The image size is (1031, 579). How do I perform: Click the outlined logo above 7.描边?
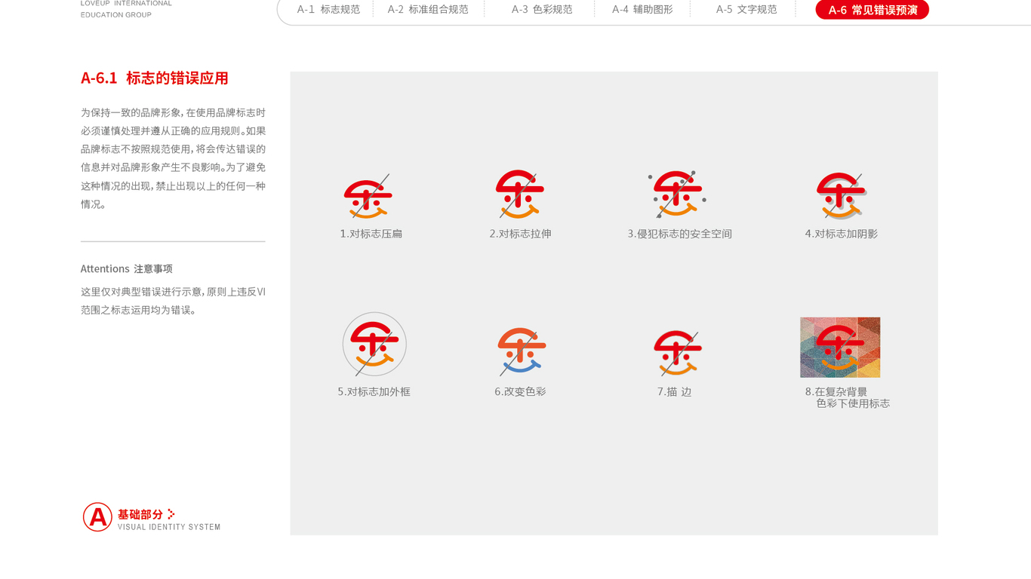pos(678,353)
